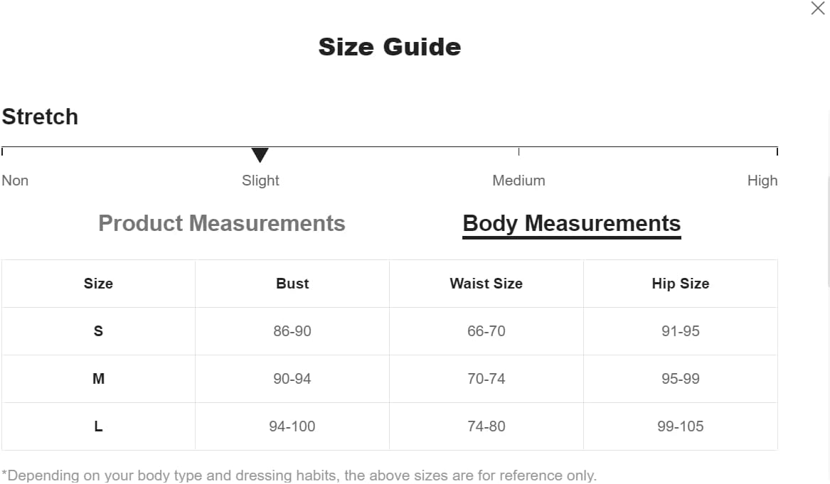Switch to Product Measurements tab
The image size is (830, 484).
tap(222, 223)
